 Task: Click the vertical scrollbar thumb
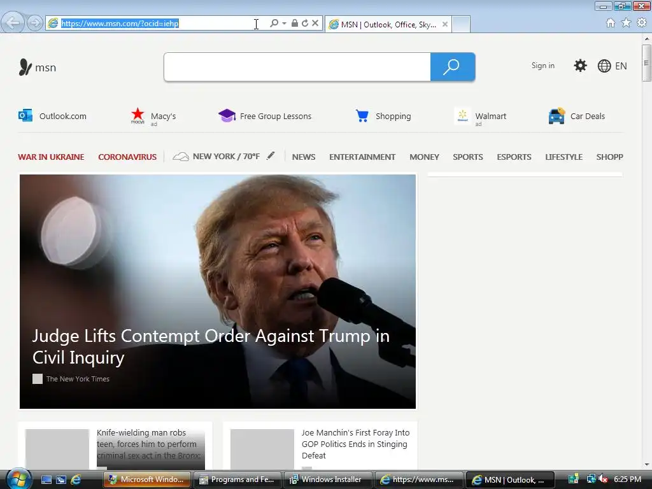click(647, 63)
